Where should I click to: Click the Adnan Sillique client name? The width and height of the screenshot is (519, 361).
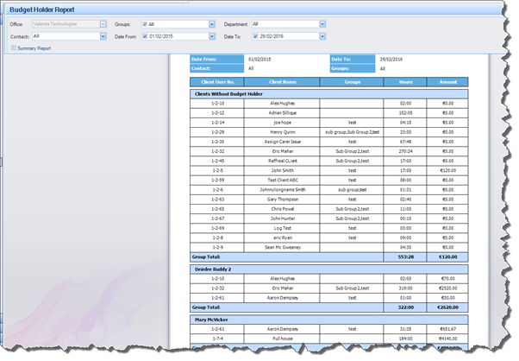pos(282,113)
